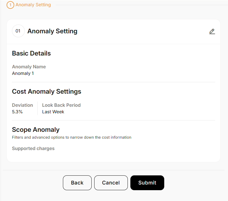Click the Scope Anomaly heading
The height and width of the screenshot is (201, 228).
tap(36, 130)
